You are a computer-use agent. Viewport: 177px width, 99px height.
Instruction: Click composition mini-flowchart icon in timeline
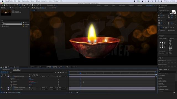pos(55,72)
